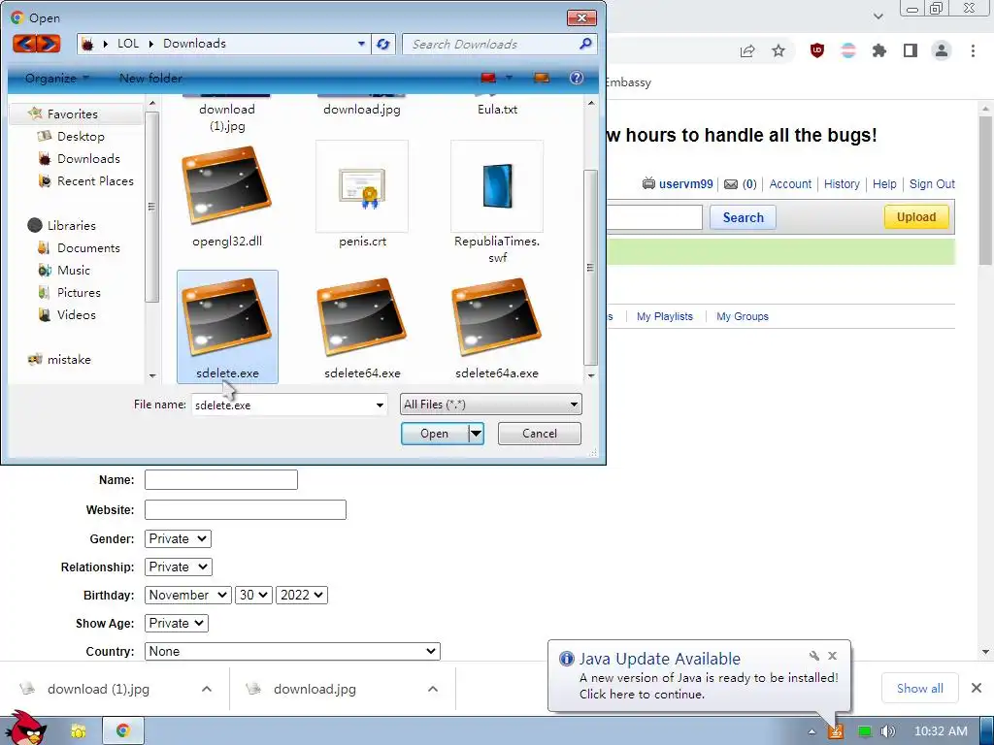Click the search magnifier in Search Downloads
994x745 pixels.
point(585,44)
